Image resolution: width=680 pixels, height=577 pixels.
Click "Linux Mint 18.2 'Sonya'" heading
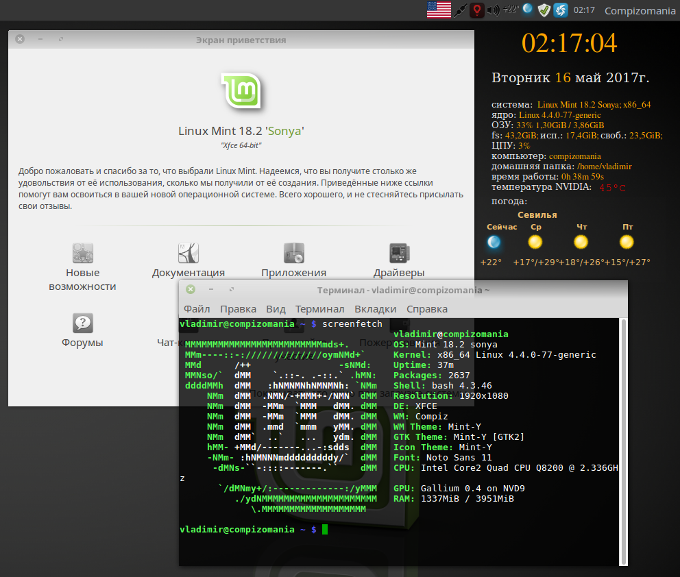241,131
